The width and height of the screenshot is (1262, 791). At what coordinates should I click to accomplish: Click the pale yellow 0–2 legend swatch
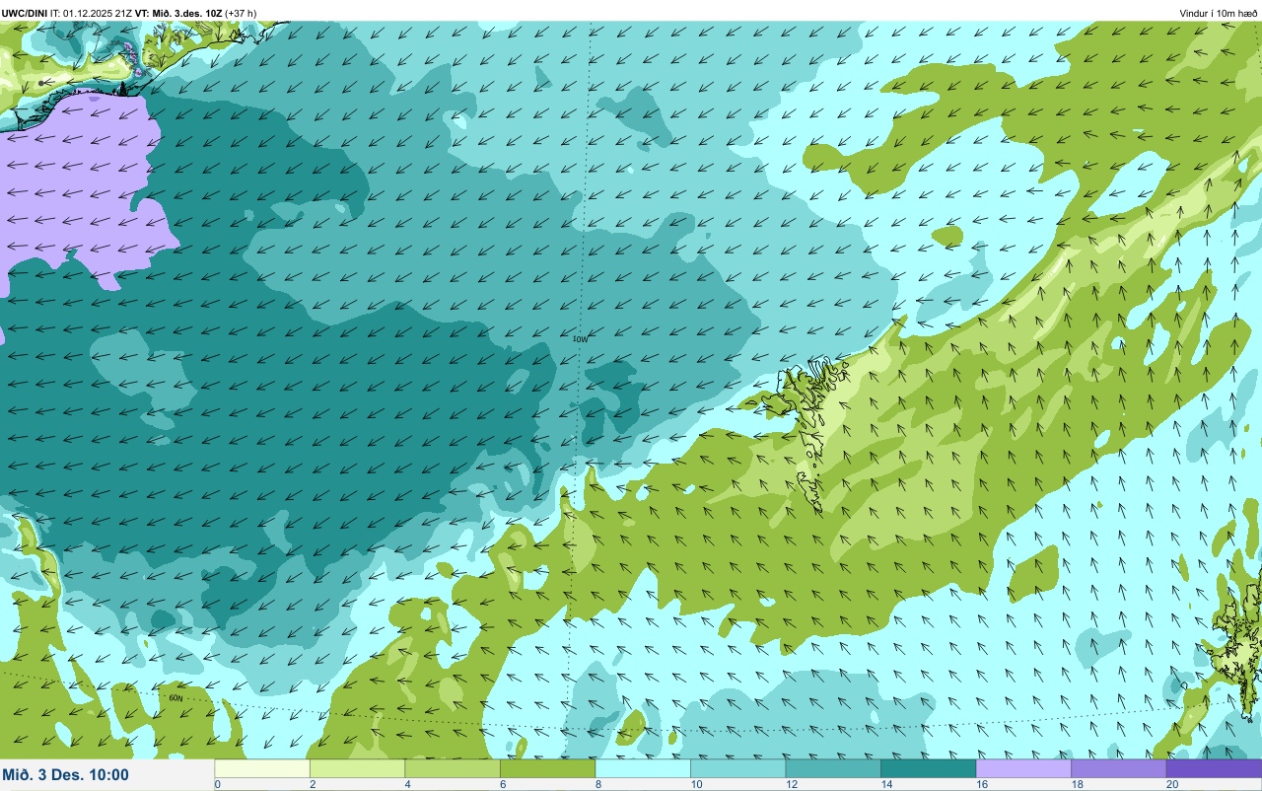(x=262, y=768)
